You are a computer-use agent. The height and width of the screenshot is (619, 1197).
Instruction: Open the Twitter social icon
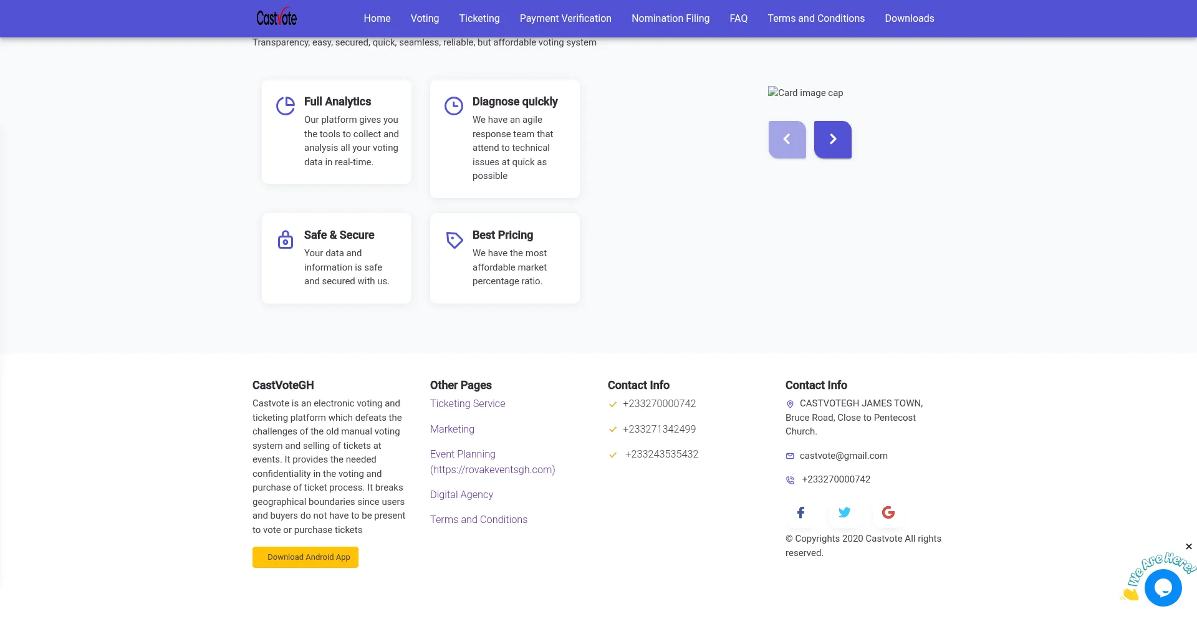(845, 512)
